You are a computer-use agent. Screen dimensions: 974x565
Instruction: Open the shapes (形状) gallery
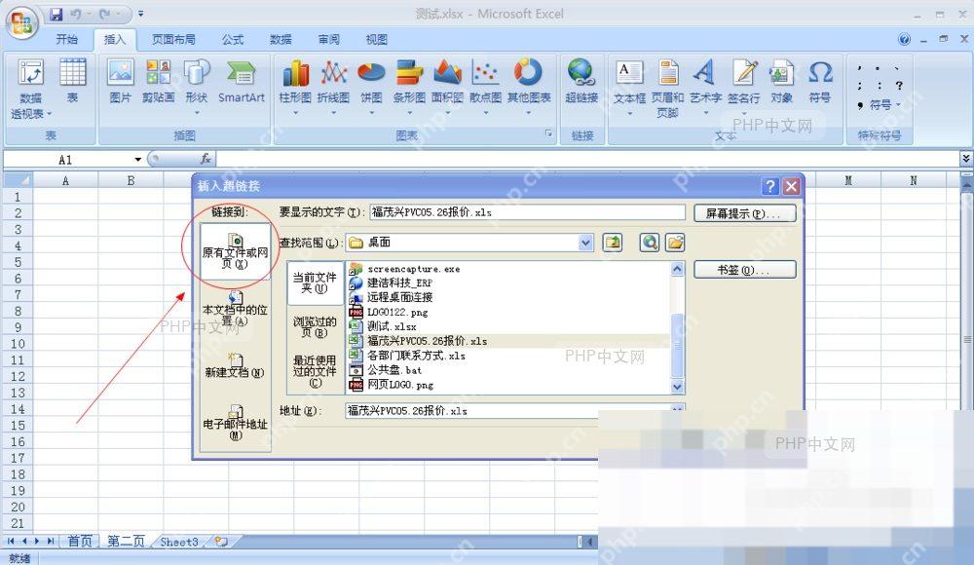click(x=197, y=86)
